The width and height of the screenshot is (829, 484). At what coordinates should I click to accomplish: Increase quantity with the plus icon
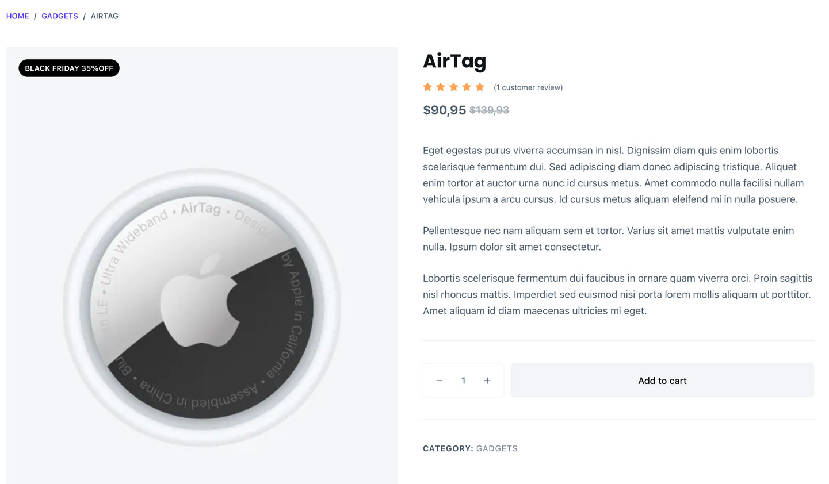click(x=487, y=381)
